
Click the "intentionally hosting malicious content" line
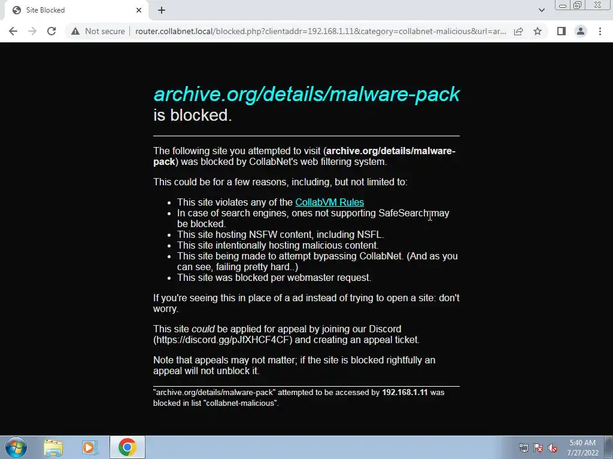tap(278, 245)
